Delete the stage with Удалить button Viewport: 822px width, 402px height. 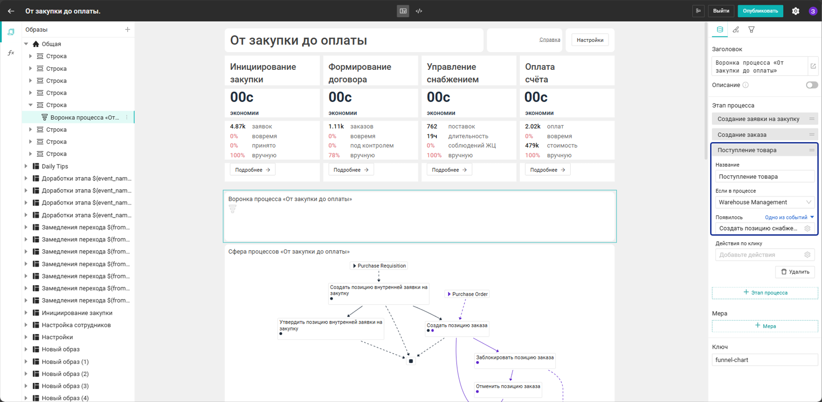tap(795, 272)
